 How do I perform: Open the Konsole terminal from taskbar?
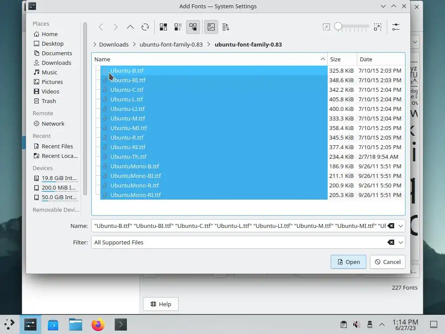tap(121, 324)
